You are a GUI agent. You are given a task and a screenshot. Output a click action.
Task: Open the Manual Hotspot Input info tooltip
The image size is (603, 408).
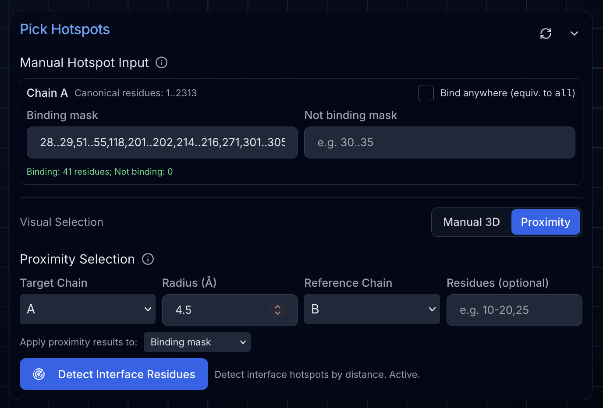point(161,63)
